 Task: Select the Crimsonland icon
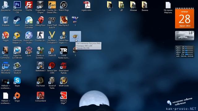click(41, 96)
